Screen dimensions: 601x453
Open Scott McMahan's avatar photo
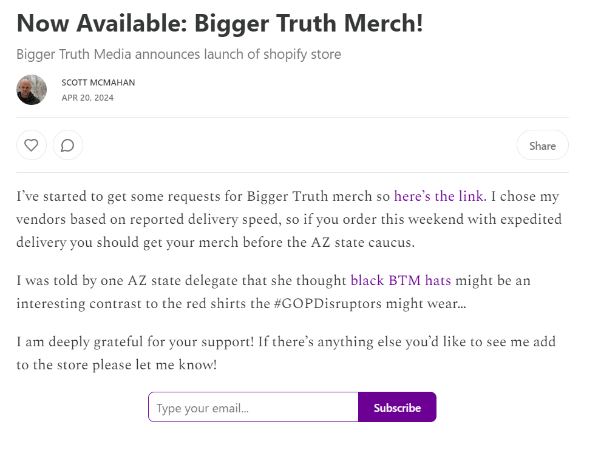[32, 90]
